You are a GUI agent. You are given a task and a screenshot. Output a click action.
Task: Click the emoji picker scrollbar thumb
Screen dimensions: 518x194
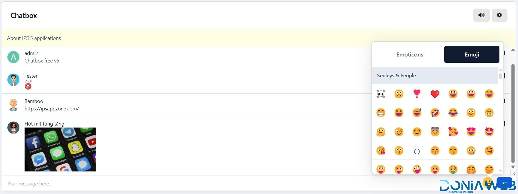(501, 76)
